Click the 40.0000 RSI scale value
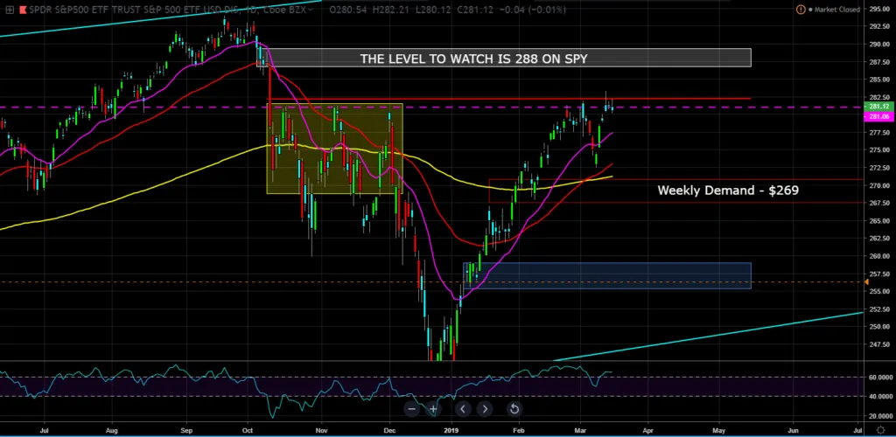 (x=881, y=396)
